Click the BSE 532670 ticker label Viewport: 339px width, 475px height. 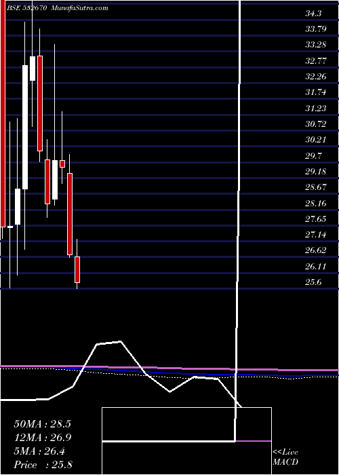(26, 8)
